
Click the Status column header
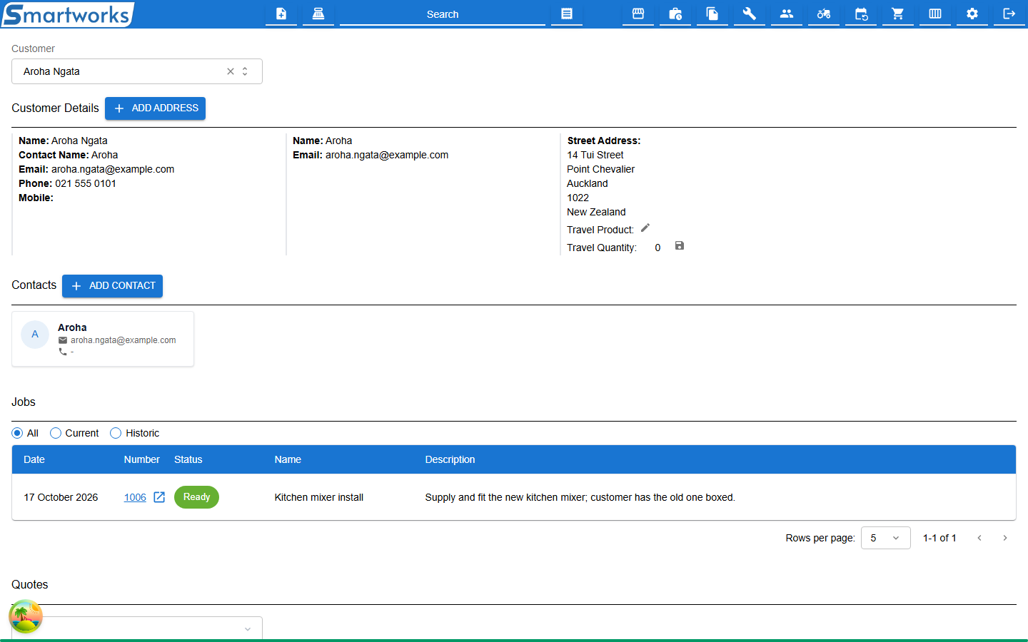point(188,459)
